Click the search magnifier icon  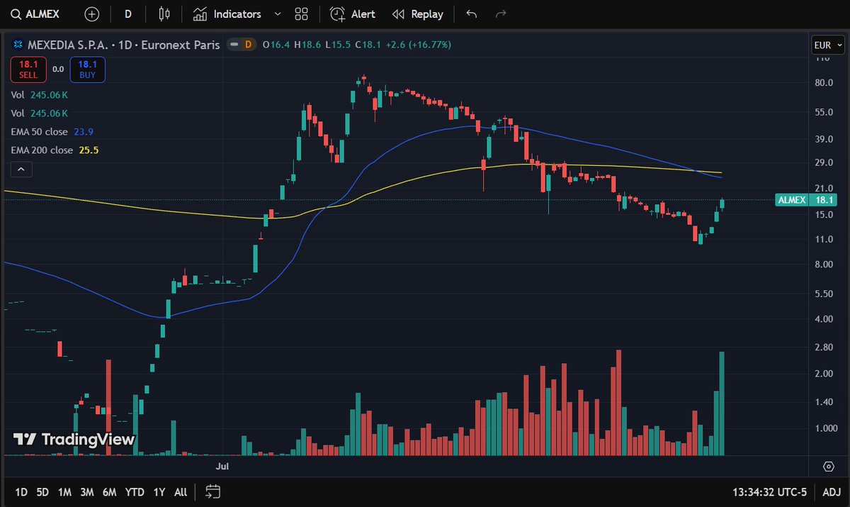click(x=15, y=14)
